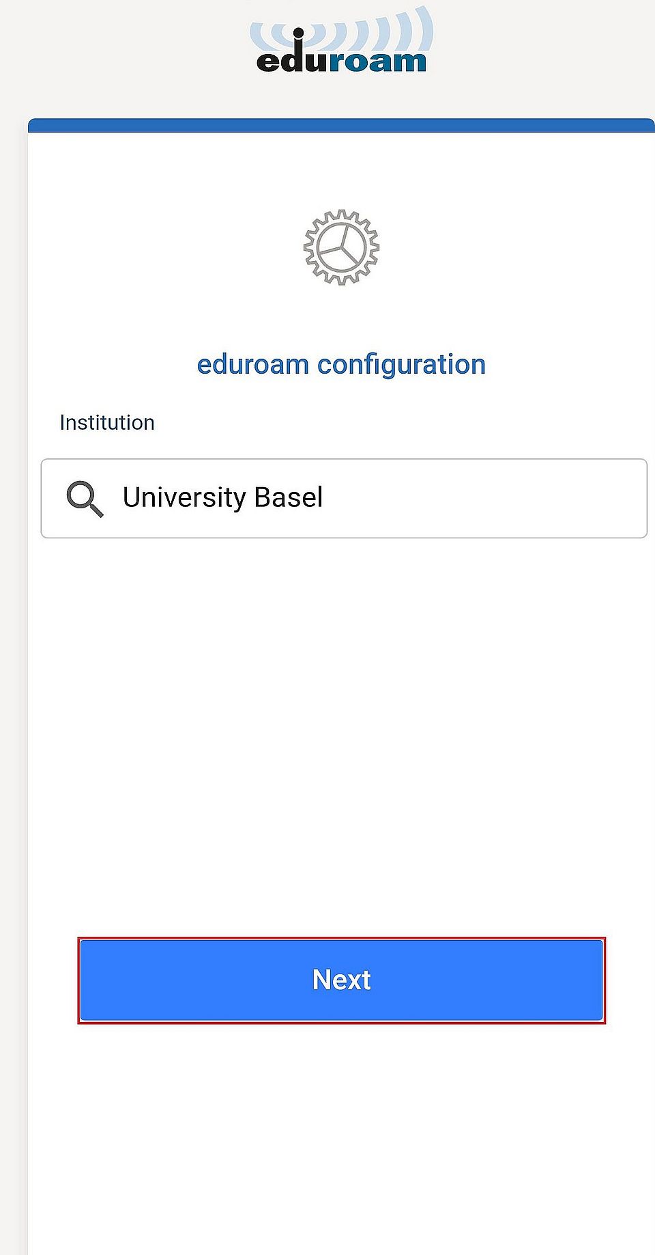Image resolution: width=655 pixels, height=1255 pixels.
Task: Click the 'Institution' field label
Action: (x=107, y=422)
